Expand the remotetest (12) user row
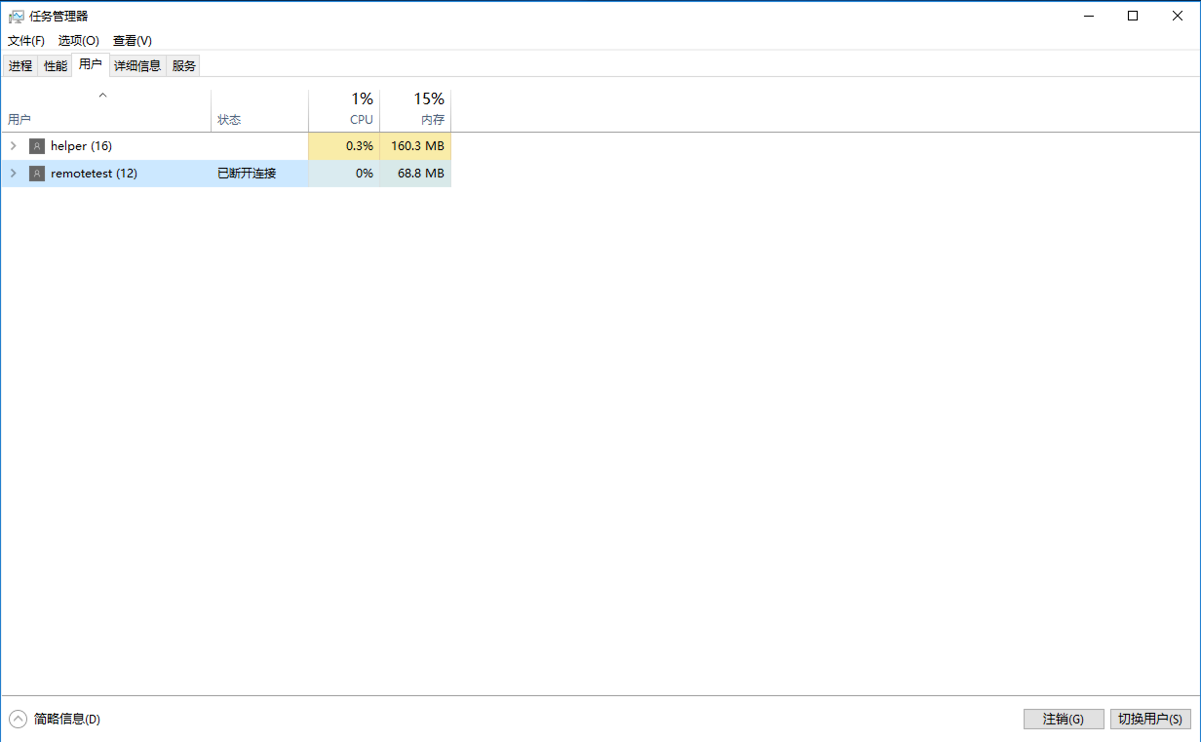Image resolution: width=1201 pixels, height=742 pixels. point(14,173)
